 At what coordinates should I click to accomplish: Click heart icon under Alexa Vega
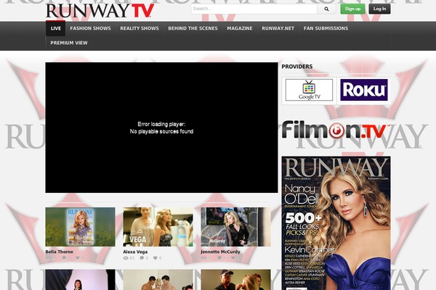coord(156,258)
